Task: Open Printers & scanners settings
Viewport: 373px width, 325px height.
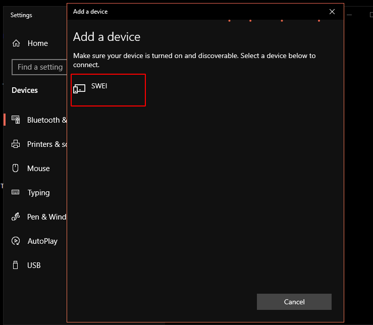Action: click(47, 144)
